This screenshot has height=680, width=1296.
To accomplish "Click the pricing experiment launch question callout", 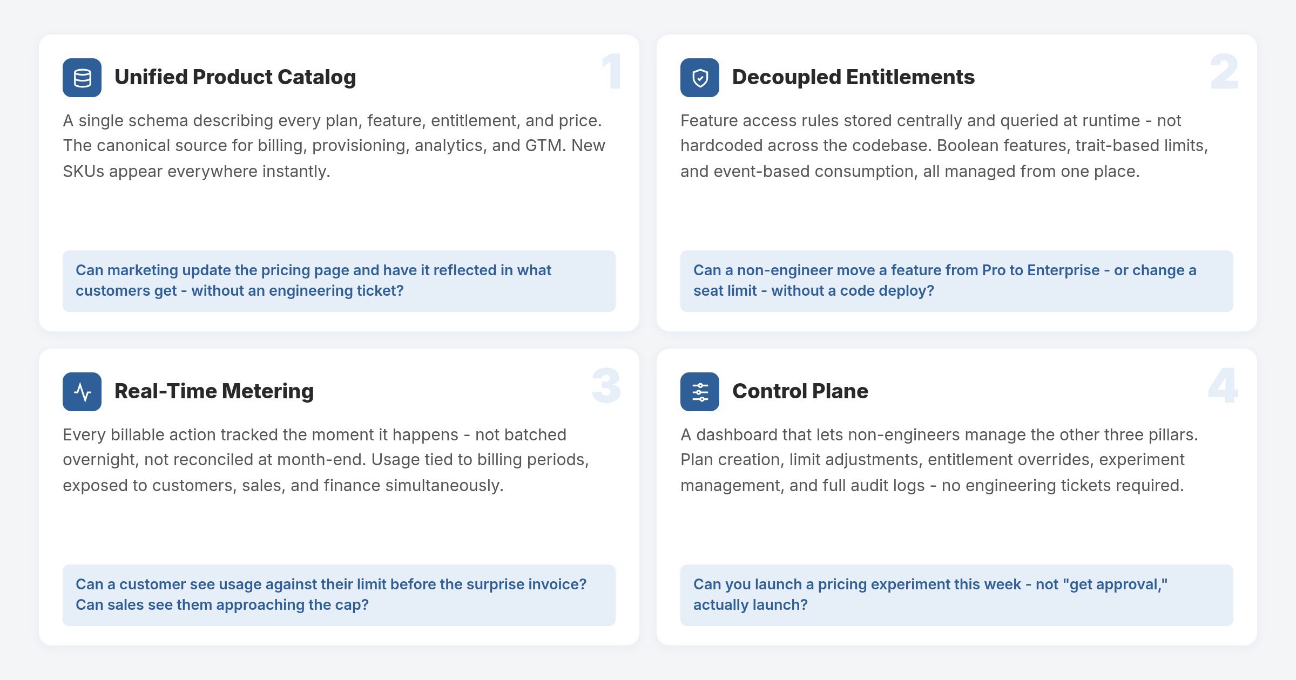I will pos(957,595).
